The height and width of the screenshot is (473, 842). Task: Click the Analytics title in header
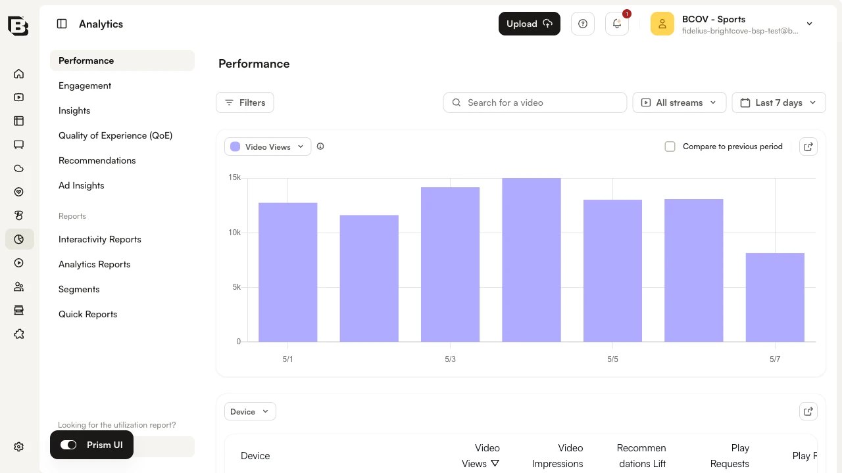point(101,24)
